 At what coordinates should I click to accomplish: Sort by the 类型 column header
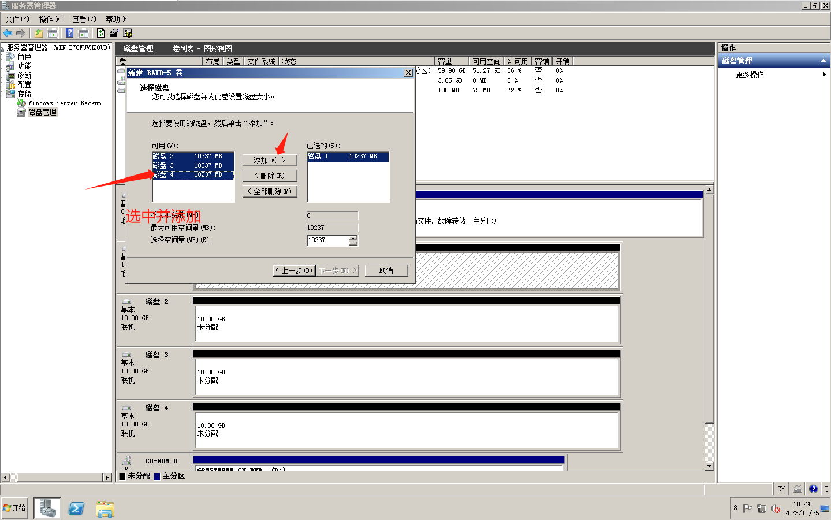(234, 61)
